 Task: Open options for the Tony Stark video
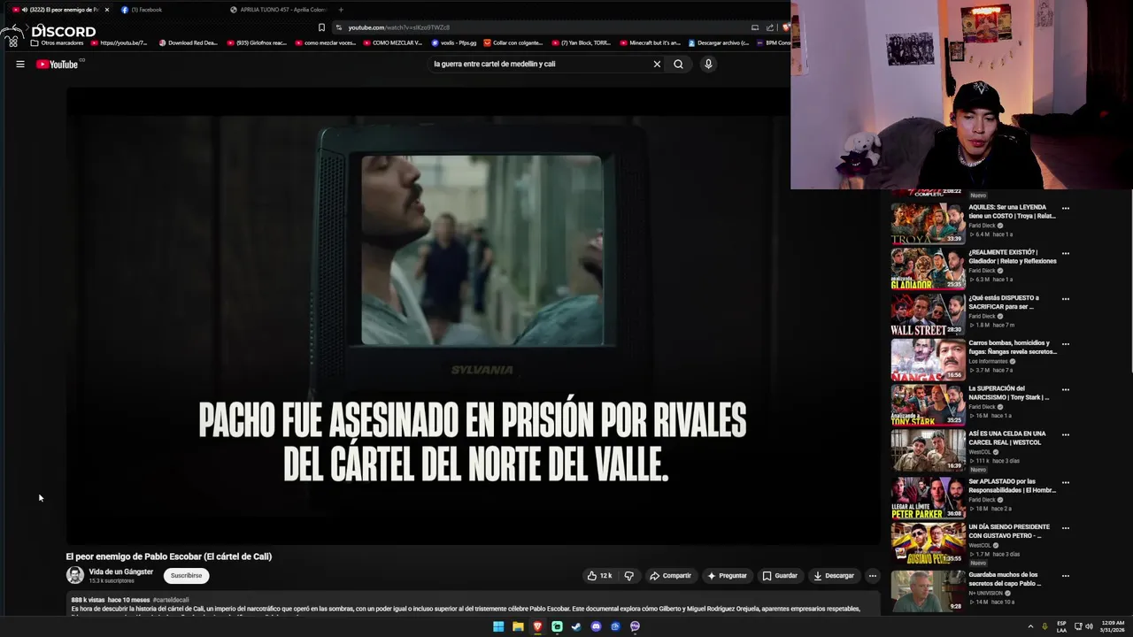tap(1066, 389)
